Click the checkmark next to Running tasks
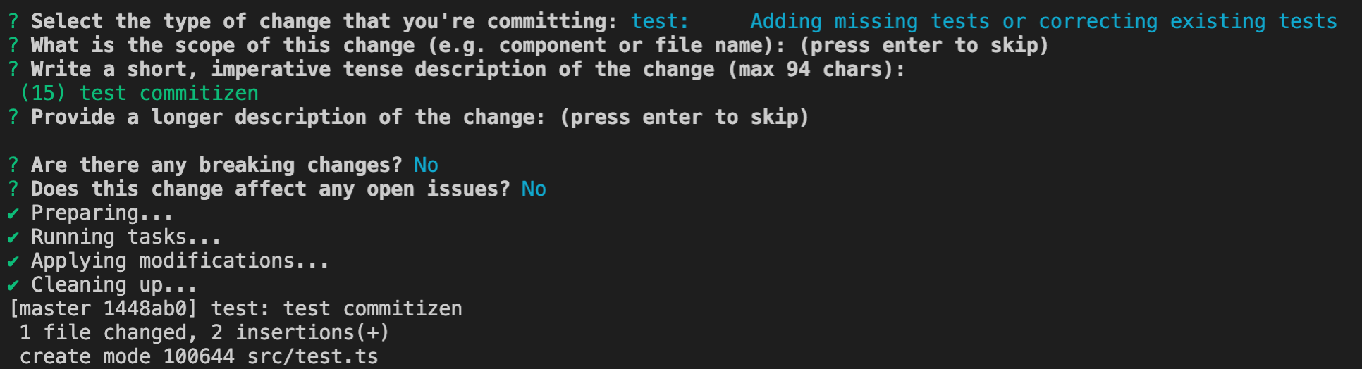 pos(13,237)
